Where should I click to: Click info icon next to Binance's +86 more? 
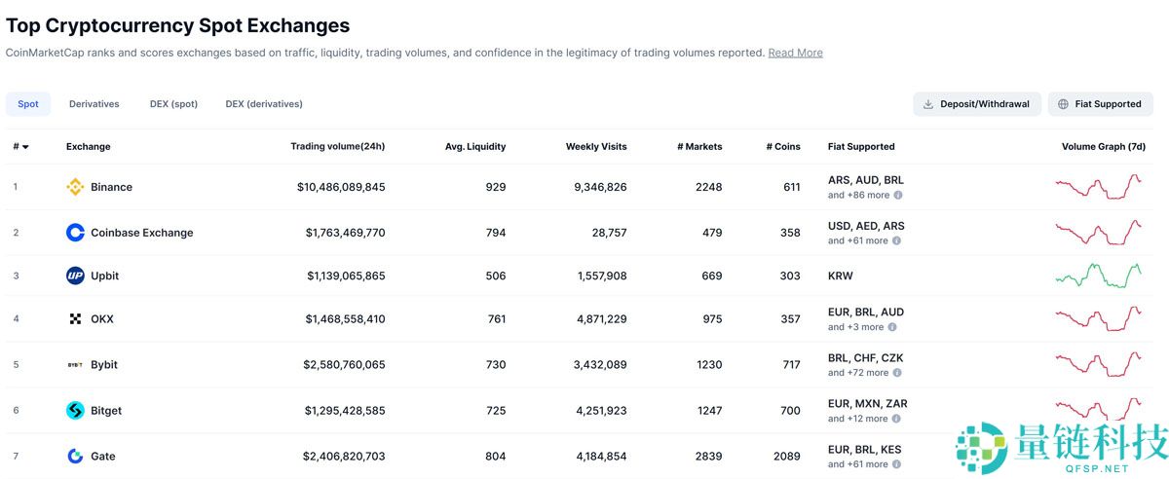897,195
